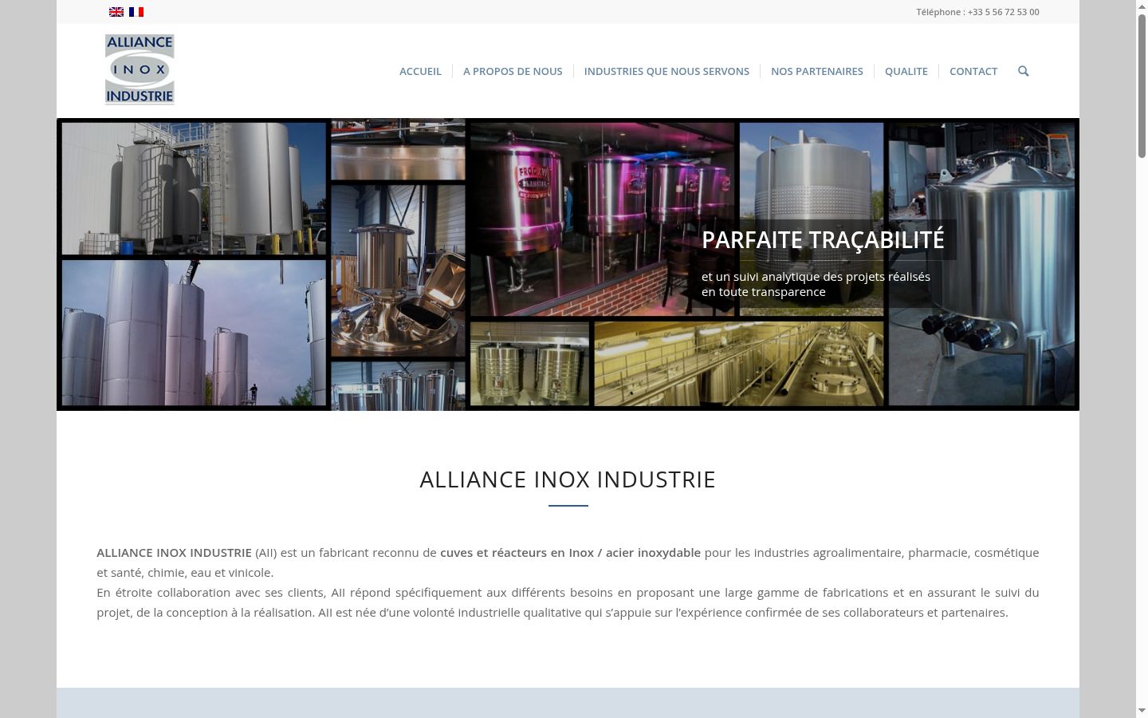This screenshot has width=1148, height=718.
Task: Click the scrollbar down arrow
Action: (1142, 711)
